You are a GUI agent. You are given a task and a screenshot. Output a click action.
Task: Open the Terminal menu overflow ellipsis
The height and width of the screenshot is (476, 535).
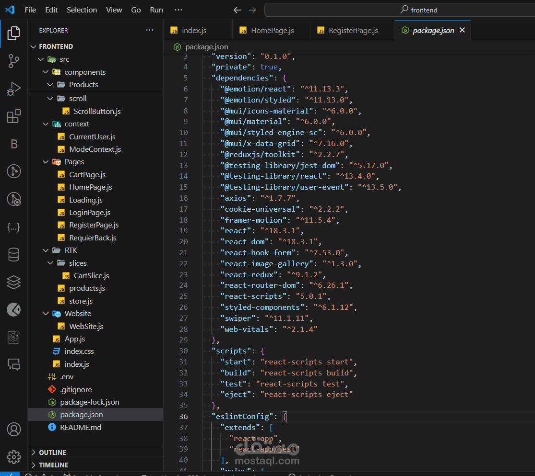point(178,10)
